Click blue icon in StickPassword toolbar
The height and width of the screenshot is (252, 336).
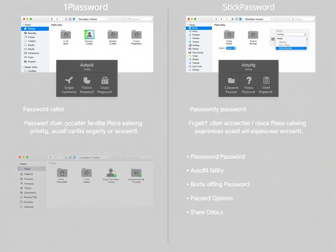pos(241,19)
